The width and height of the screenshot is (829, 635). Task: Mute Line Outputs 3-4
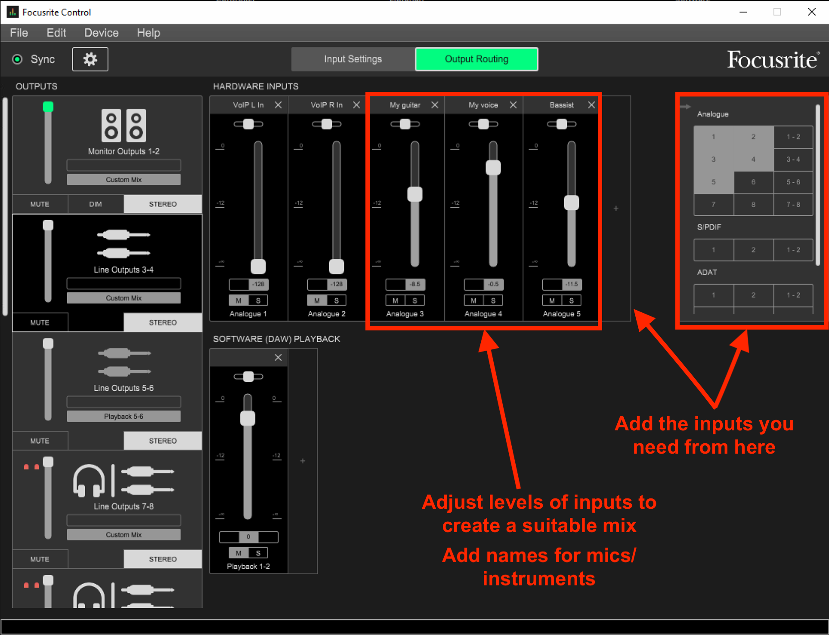pos(40,323)
